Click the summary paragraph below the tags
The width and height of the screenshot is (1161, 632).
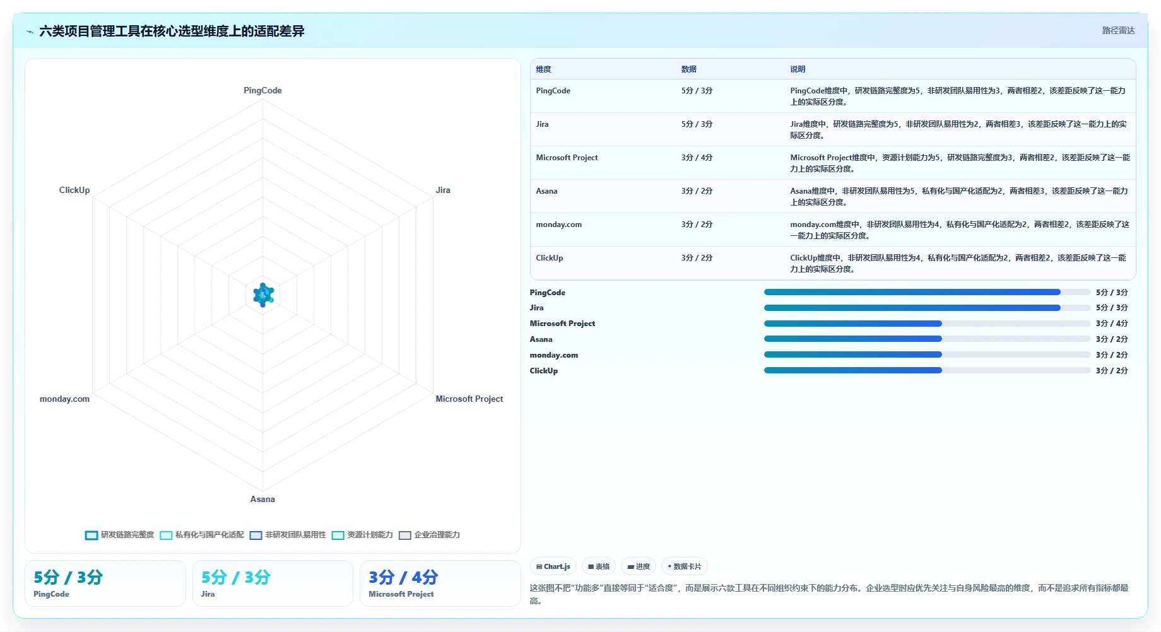point(828,594)
